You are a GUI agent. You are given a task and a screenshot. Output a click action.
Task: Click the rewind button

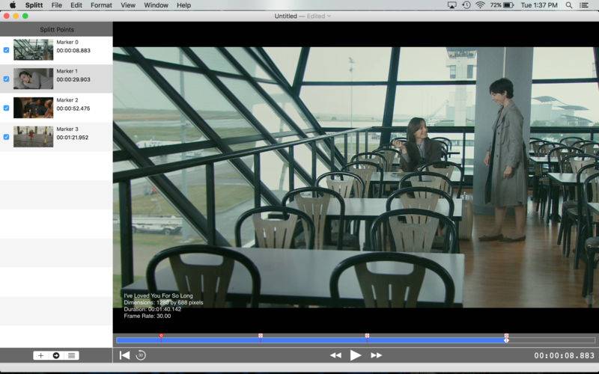335,355
